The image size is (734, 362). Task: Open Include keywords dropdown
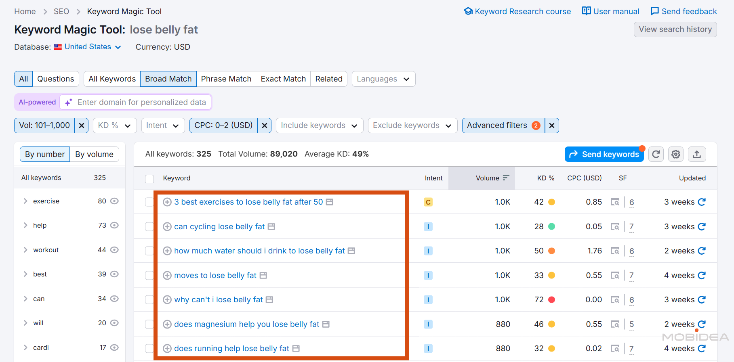[320, 126]
